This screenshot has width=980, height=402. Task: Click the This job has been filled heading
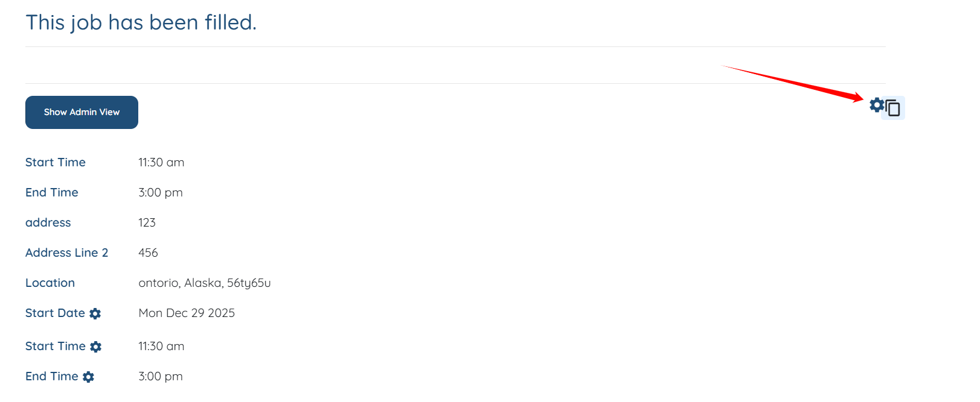click(x=141, y=22)
